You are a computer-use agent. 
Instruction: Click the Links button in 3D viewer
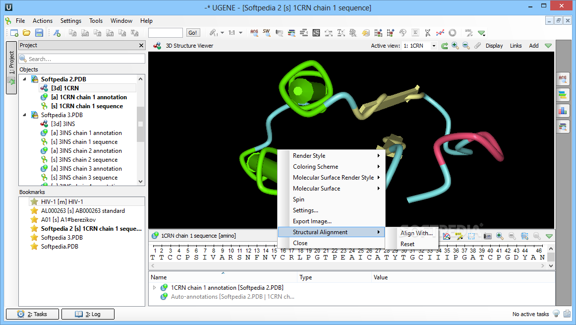[516, 46]
